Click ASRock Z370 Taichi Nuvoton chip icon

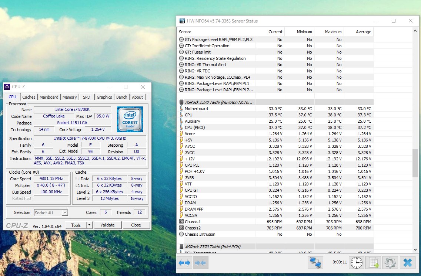(181, 102)
